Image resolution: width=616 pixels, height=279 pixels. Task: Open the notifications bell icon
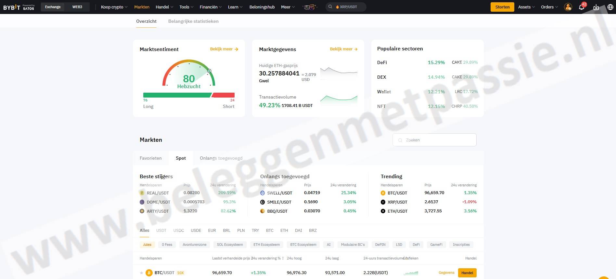click(581, 7)
